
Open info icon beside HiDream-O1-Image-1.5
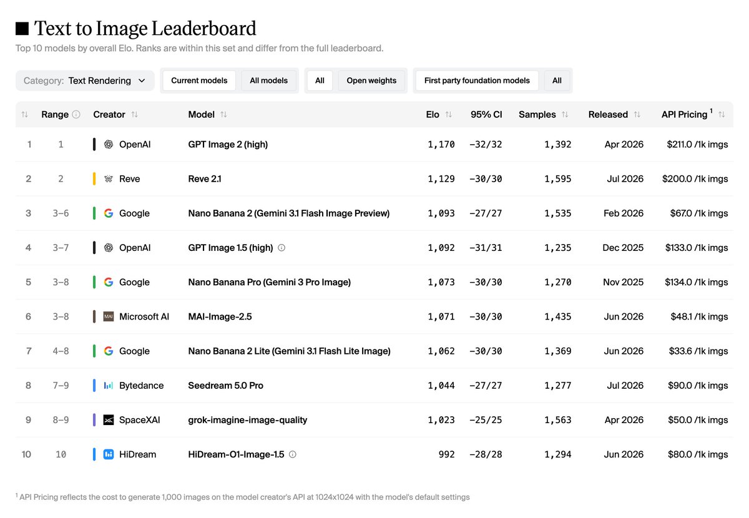[293, 454]
